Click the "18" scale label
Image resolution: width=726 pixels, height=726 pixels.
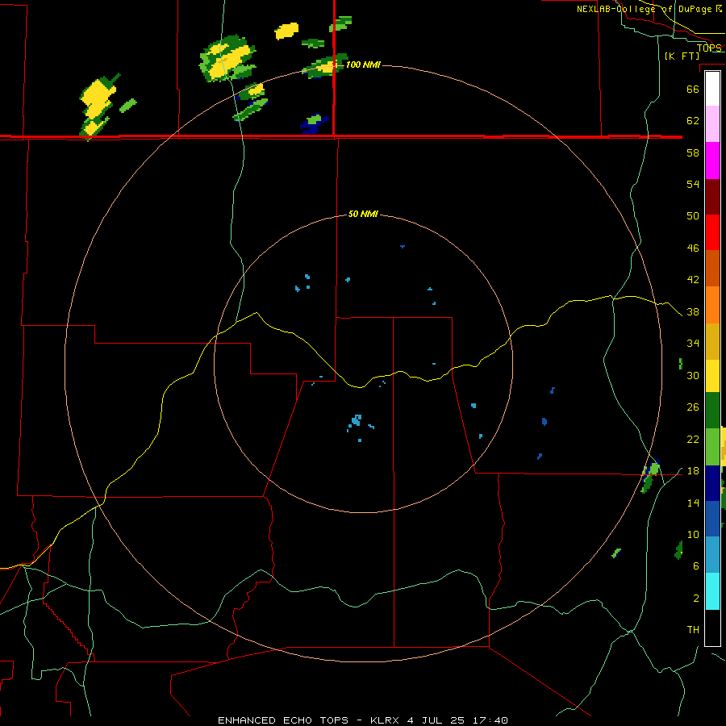pos(693,471)
